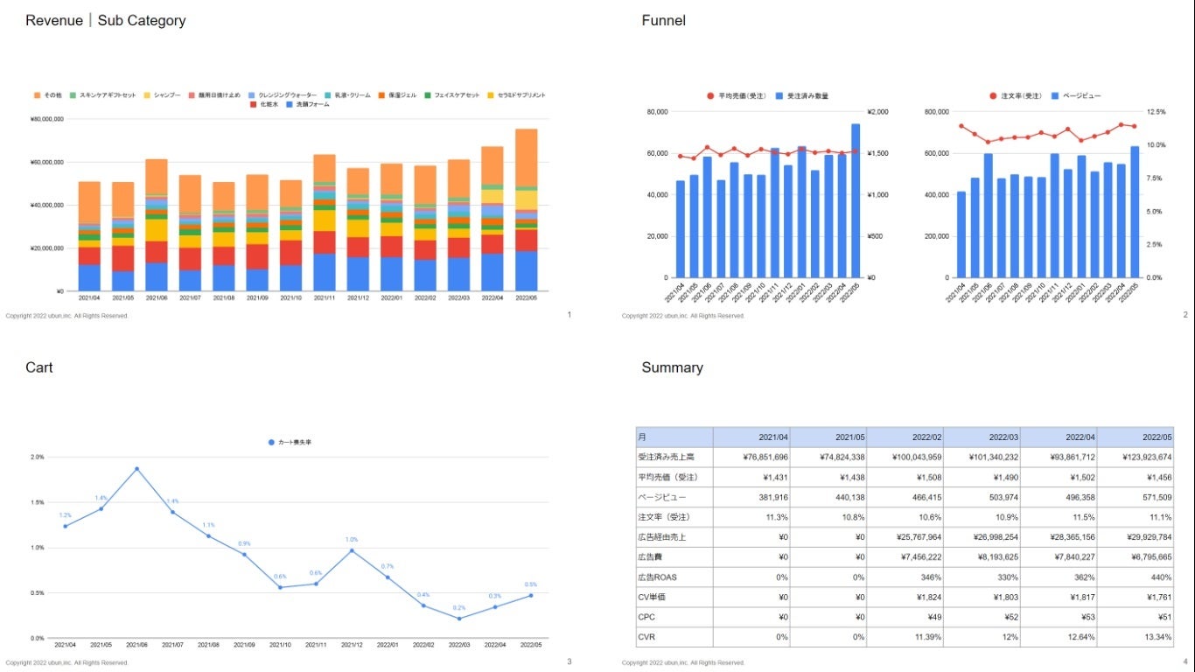The image size is (1195, 672).
Task: Click the ¥29,929,784 cell
Action: [x=1136, y=537]
